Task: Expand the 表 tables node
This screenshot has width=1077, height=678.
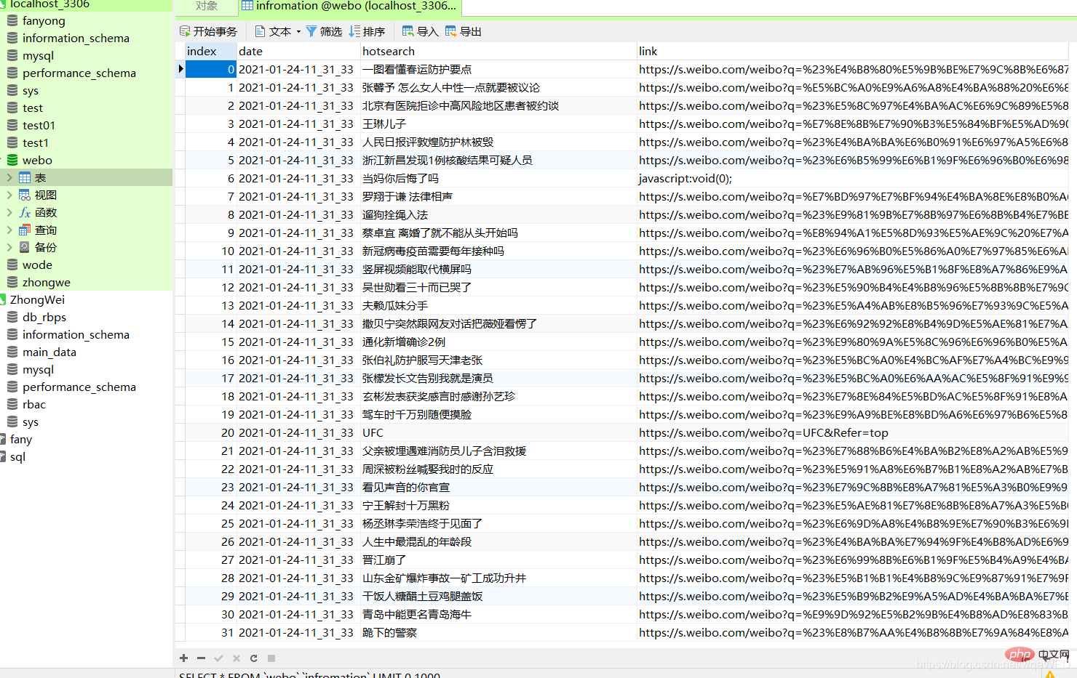Action: coord(9,177)
